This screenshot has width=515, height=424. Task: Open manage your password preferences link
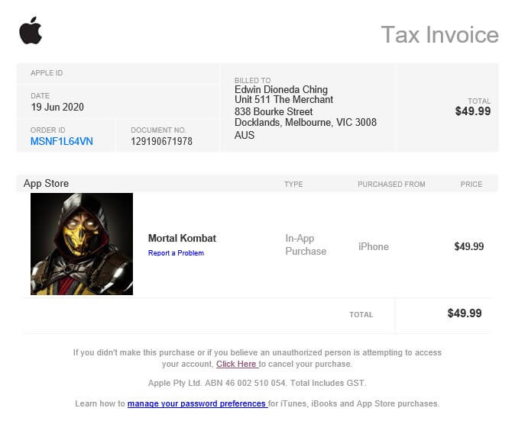point(197,403)
